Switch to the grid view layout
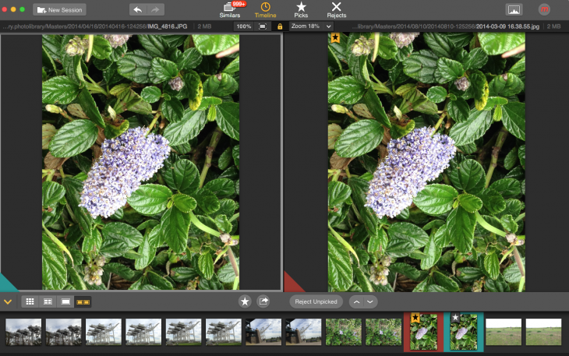This screenshot has width=569, height=356. pyautogui.click(x=30, y=301)
